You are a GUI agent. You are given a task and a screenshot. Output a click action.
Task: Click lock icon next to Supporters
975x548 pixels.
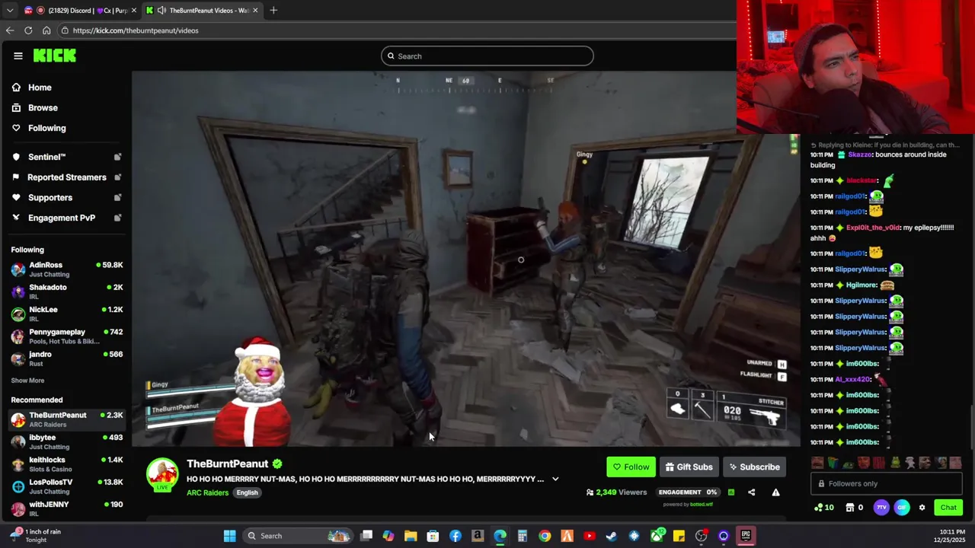pos(117,198)
